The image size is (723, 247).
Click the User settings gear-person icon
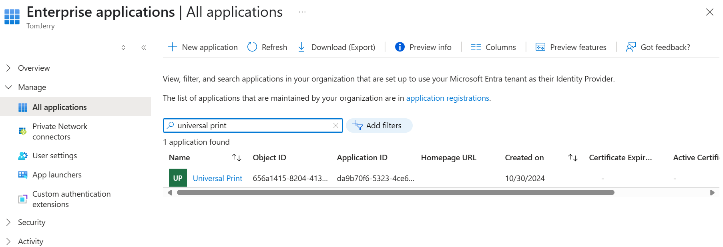tap(23, 156)
